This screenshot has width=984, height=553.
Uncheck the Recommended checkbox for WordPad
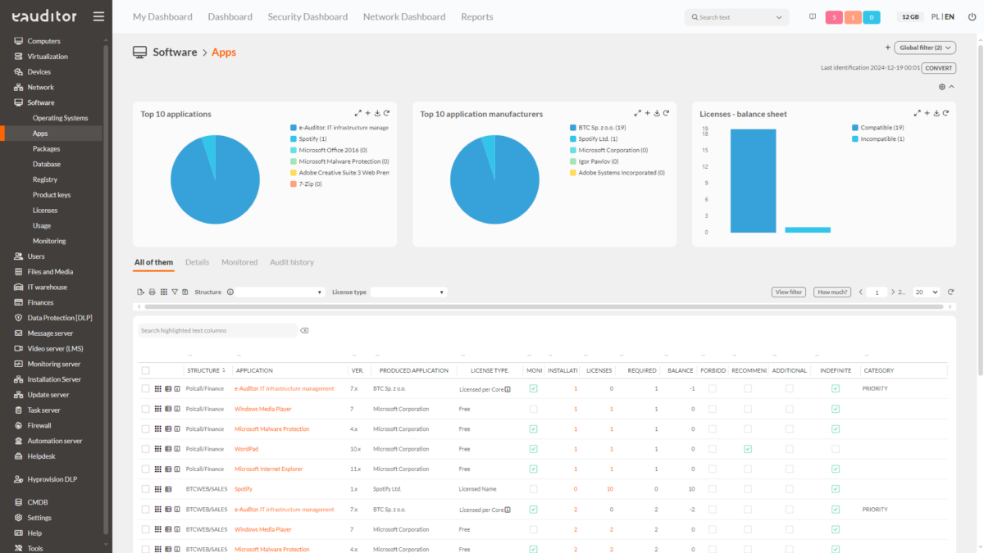coord(748,449)
